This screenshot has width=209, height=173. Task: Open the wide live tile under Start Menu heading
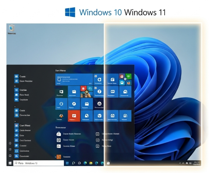pos(74,79)
